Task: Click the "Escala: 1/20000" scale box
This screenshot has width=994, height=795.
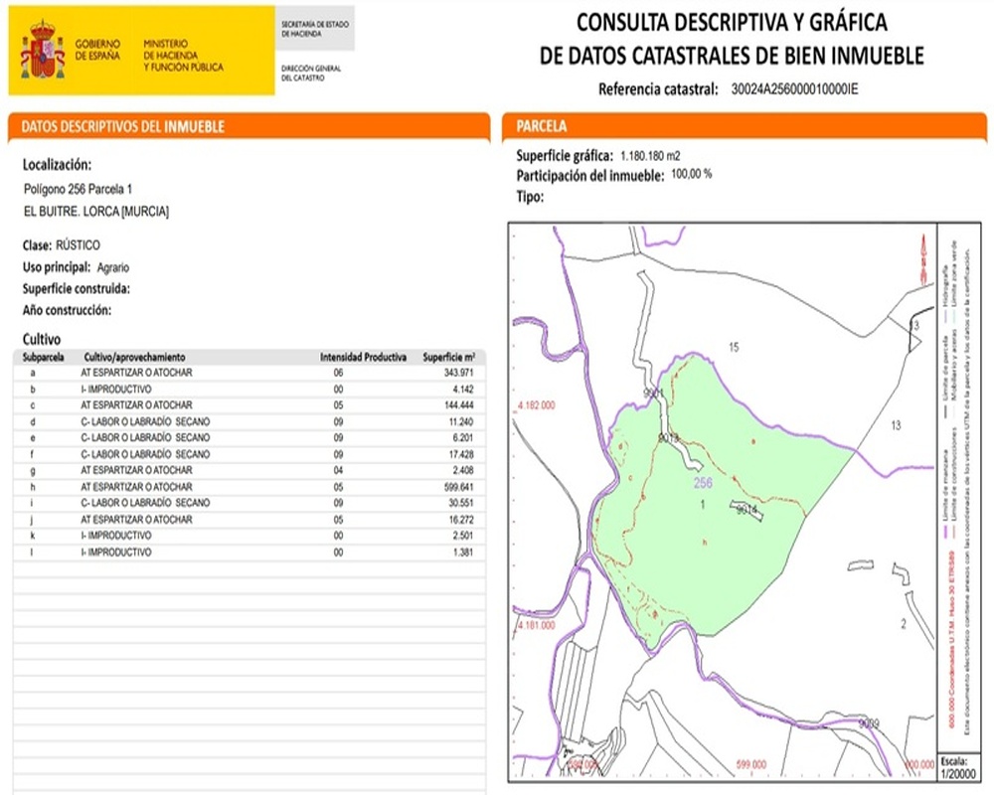Action: click(x=957, y=767)
